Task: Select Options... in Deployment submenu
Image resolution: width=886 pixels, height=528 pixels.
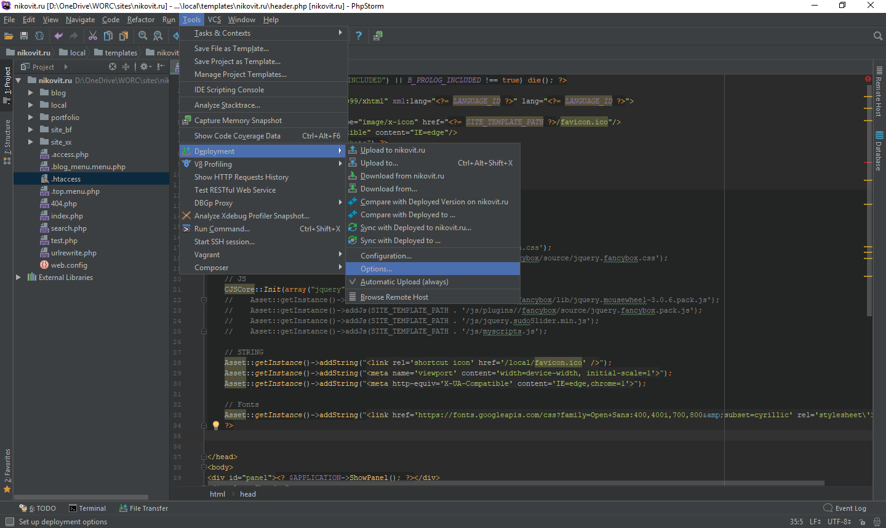Action: [433, 269]
